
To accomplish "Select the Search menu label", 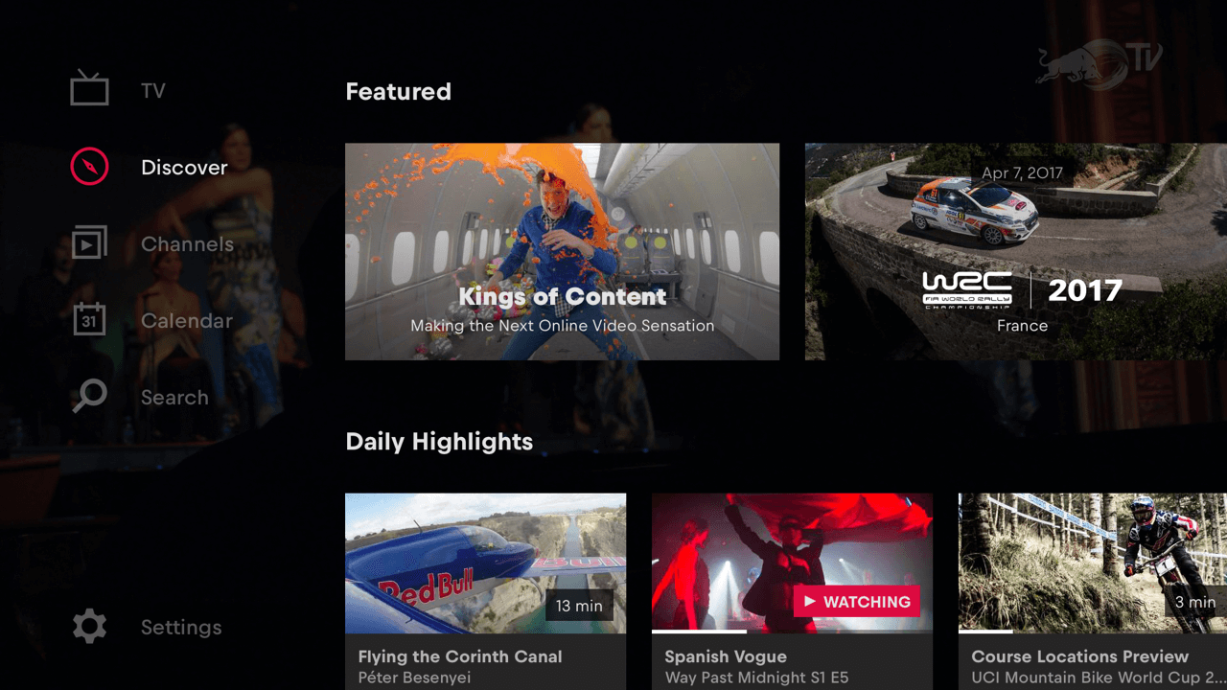I will [174, 398].
